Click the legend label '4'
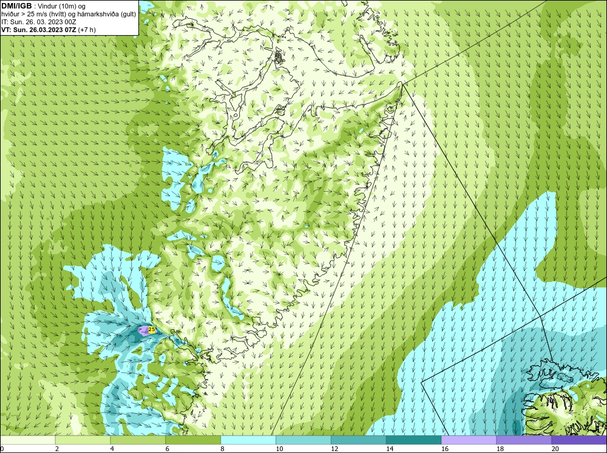 tap(112, 449)
